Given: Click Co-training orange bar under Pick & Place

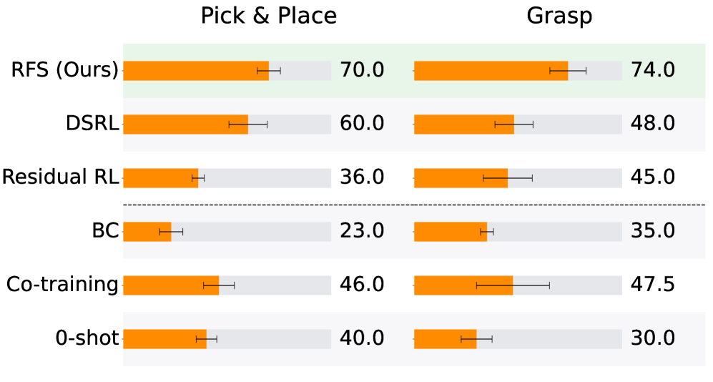Looking at the screenshot, I should coord(170,285).
